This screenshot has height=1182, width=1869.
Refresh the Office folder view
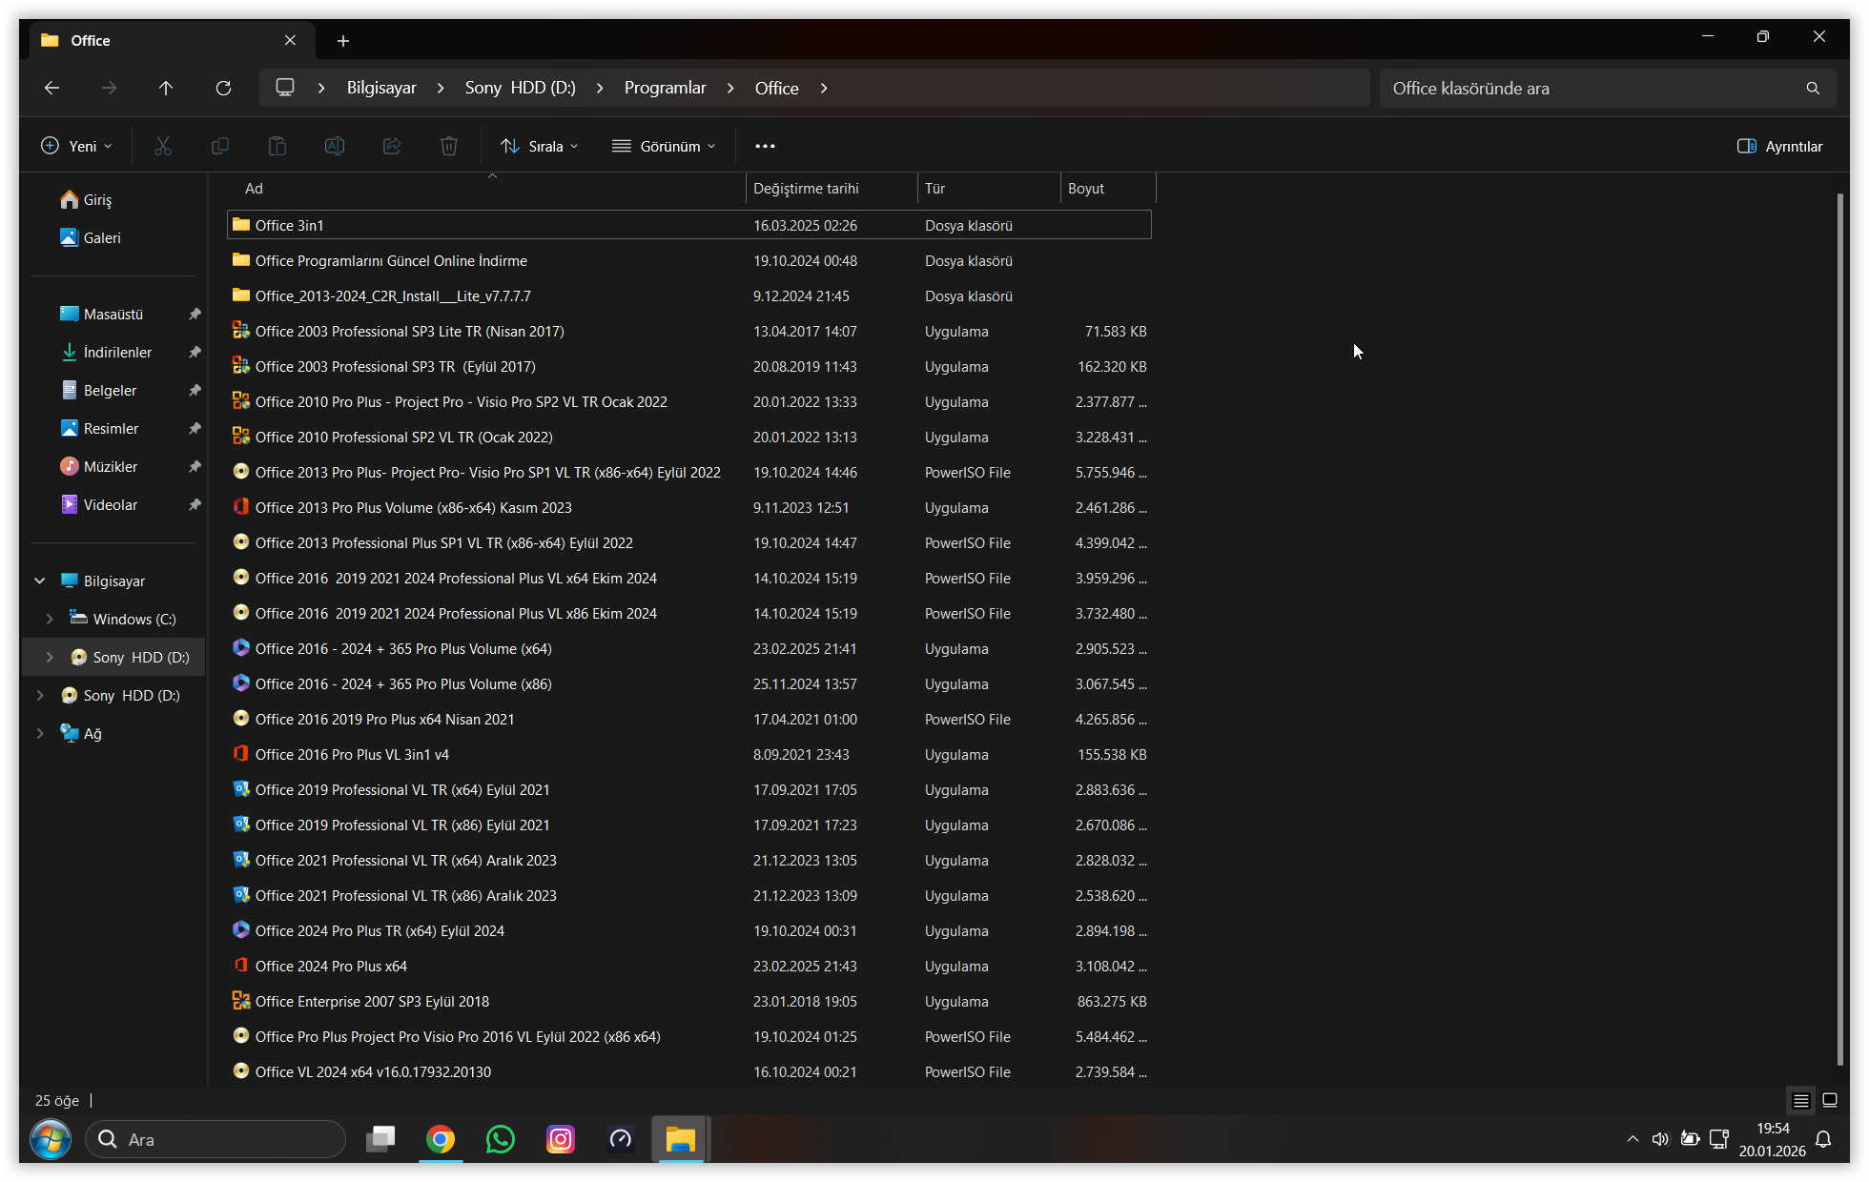point(223,88)
